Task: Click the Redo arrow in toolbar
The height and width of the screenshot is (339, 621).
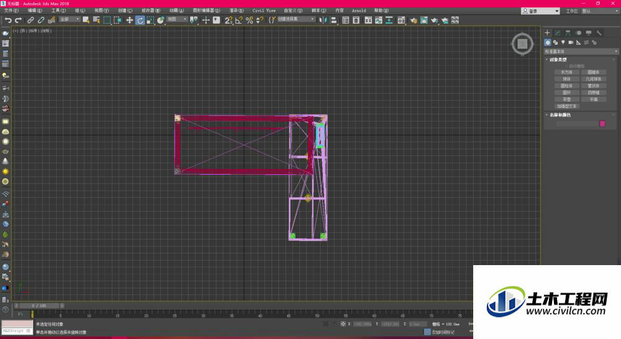Action: [18, 20]
